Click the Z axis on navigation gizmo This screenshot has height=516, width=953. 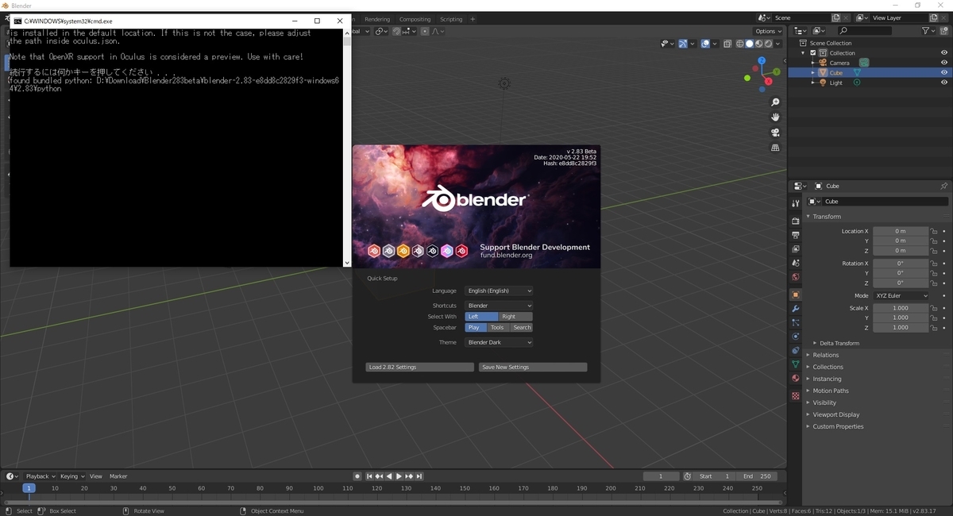[762, 61]
